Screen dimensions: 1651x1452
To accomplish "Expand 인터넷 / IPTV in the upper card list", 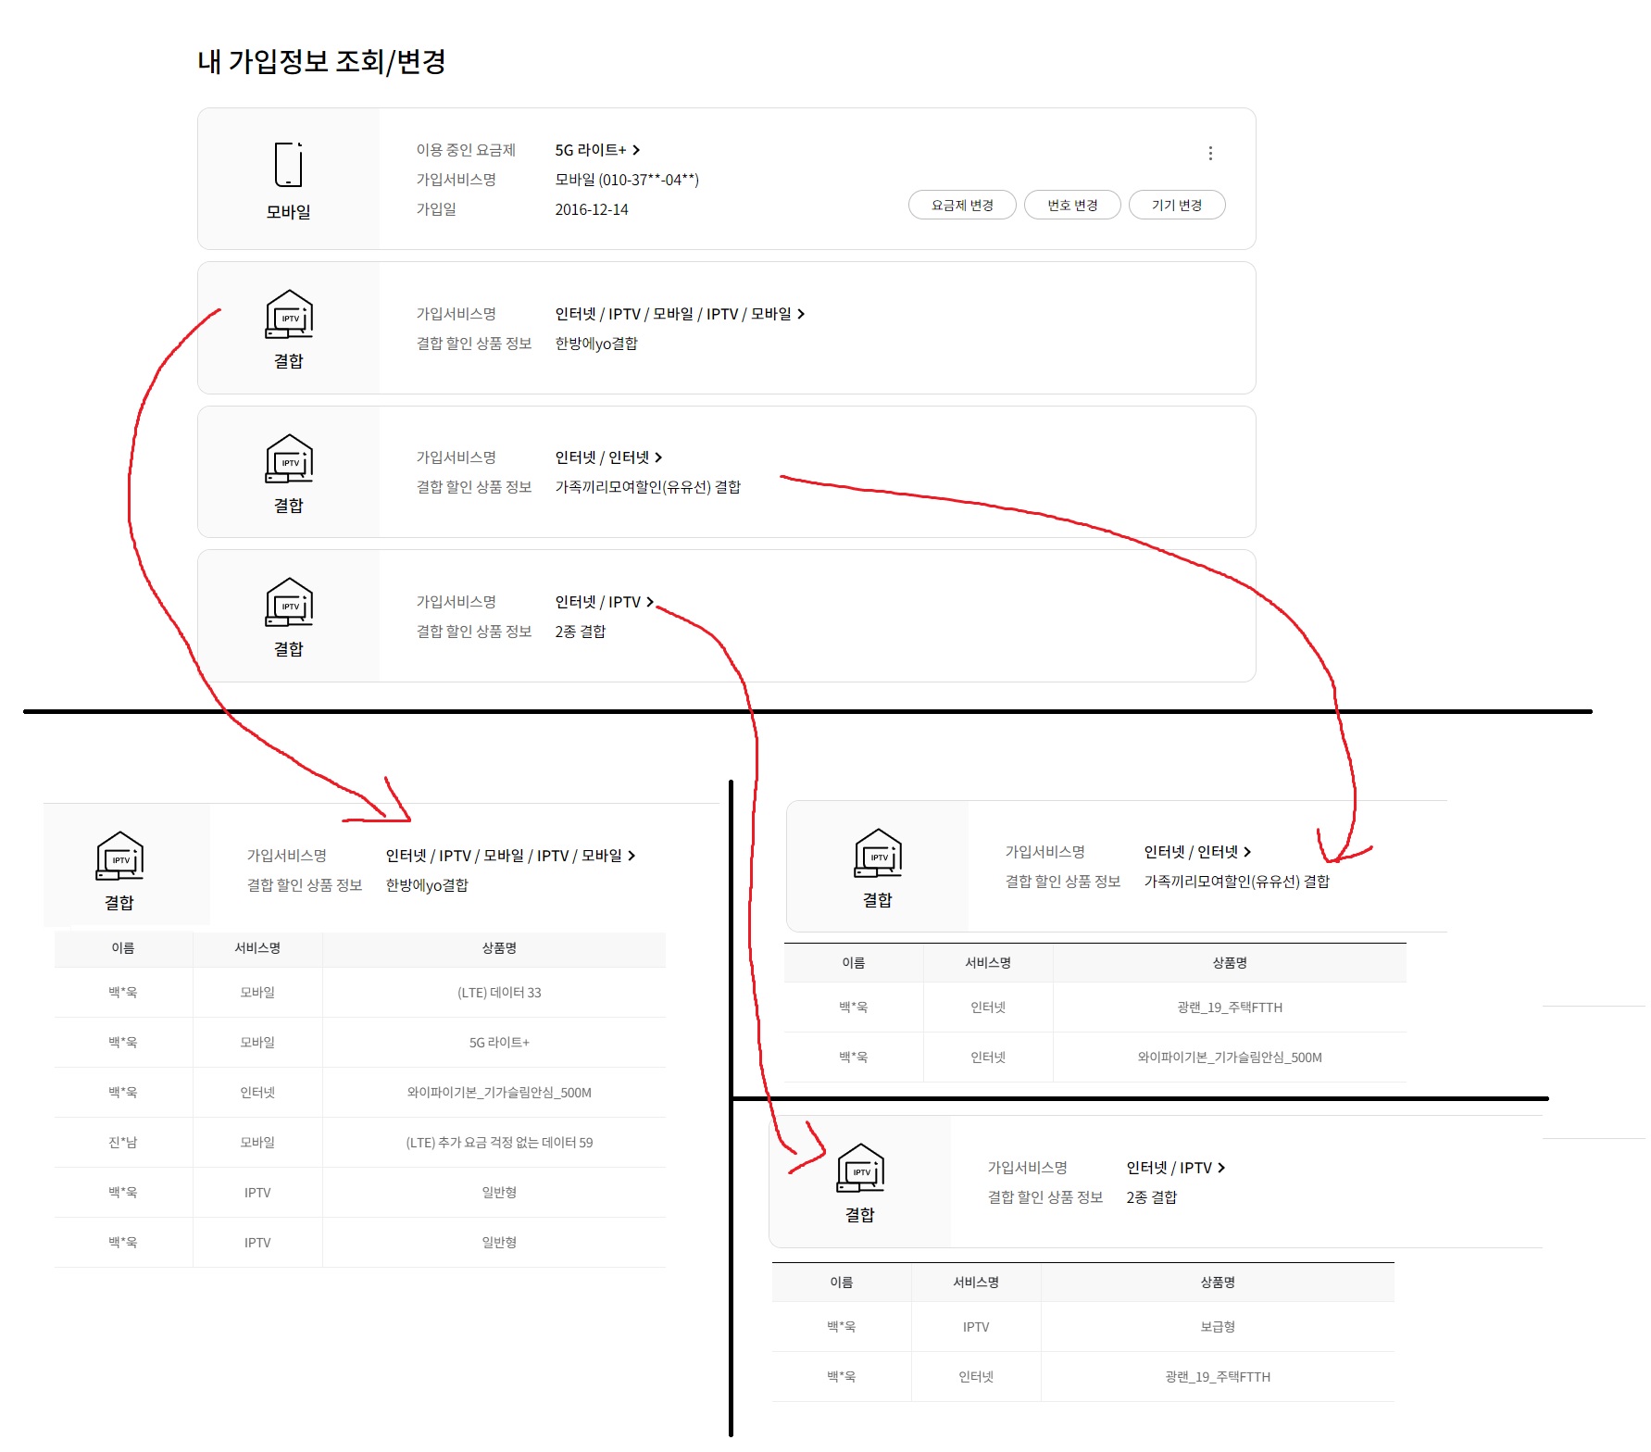I will (604, 602).
